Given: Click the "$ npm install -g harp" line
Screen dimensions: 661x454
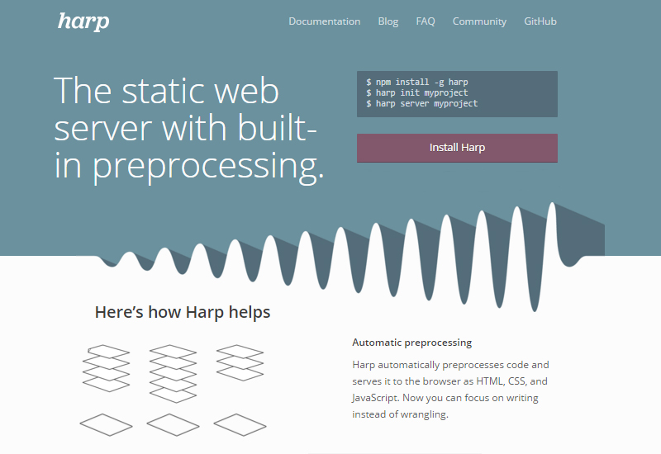Looking at the screenshot, I should 417,82.
